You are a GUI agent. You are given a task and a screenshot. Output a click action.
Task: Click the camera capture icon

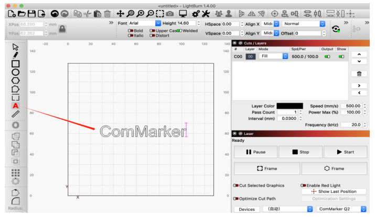[x=170, y=14]
